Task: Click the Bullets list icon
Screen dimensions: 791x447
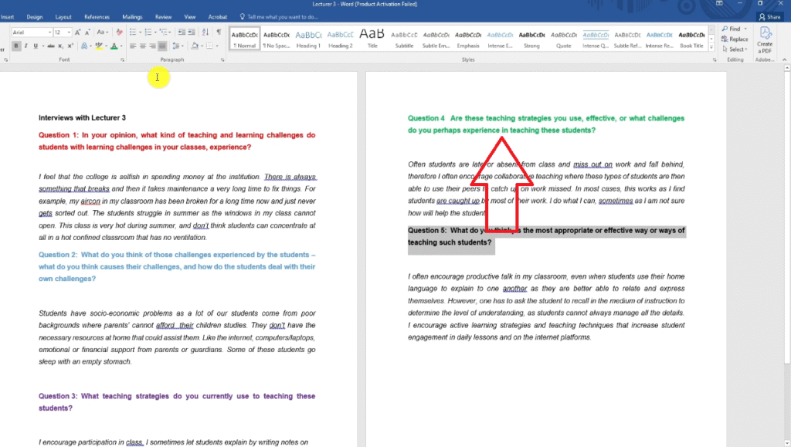Action: click(x=133, y=32)
